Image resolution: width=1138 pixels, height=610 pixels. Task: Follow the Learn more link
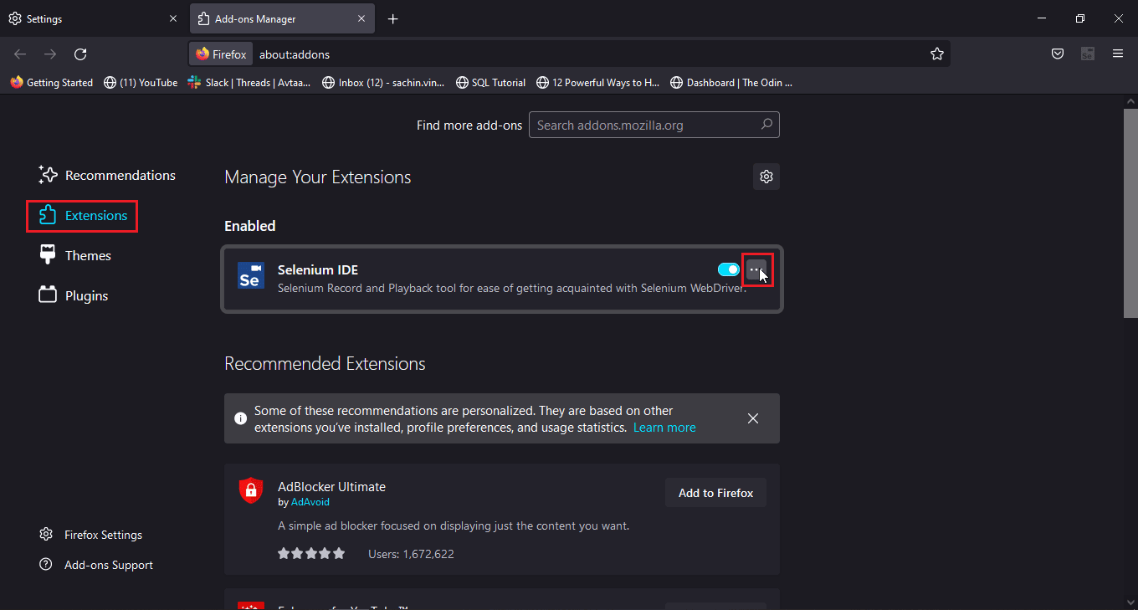[x=664, y=428]
